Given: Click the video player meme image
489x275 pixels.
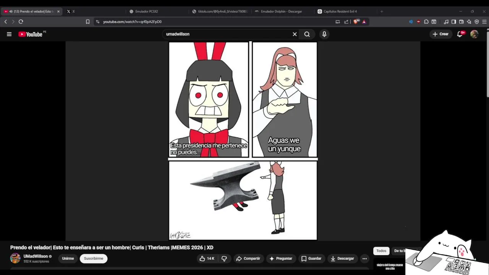Looking at the screenshot, I should click(243, 141).
